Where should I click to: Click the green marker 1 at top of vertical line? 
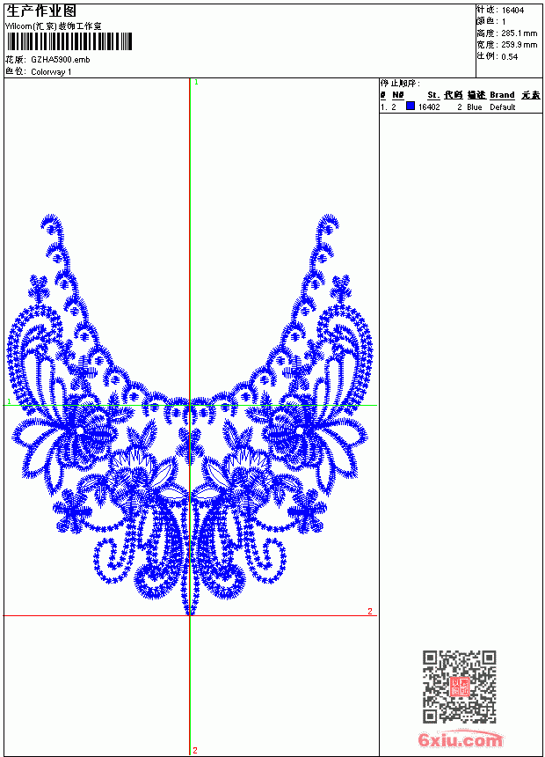tap(196, 83)
